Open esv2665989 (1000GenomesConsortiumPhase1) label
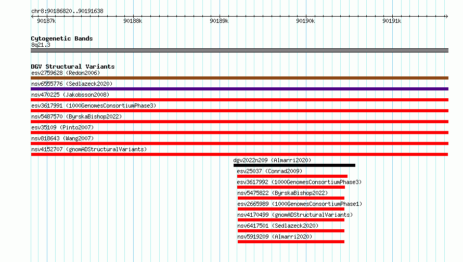This screenshot has width=463, height=262. coord(300,204)
